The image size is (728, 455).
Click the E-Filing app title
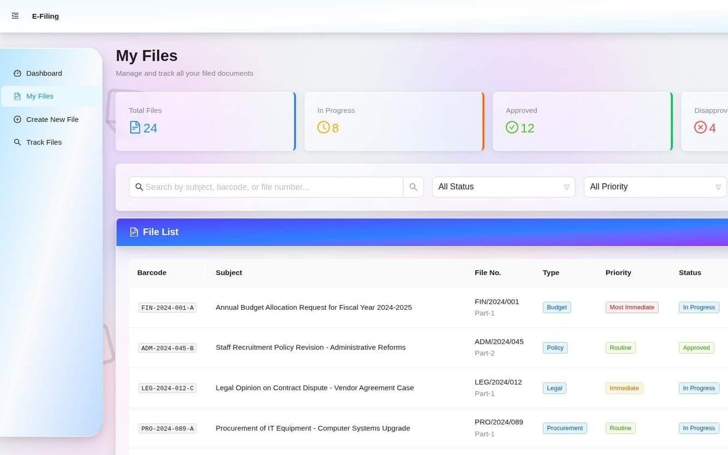pos(45,16)
